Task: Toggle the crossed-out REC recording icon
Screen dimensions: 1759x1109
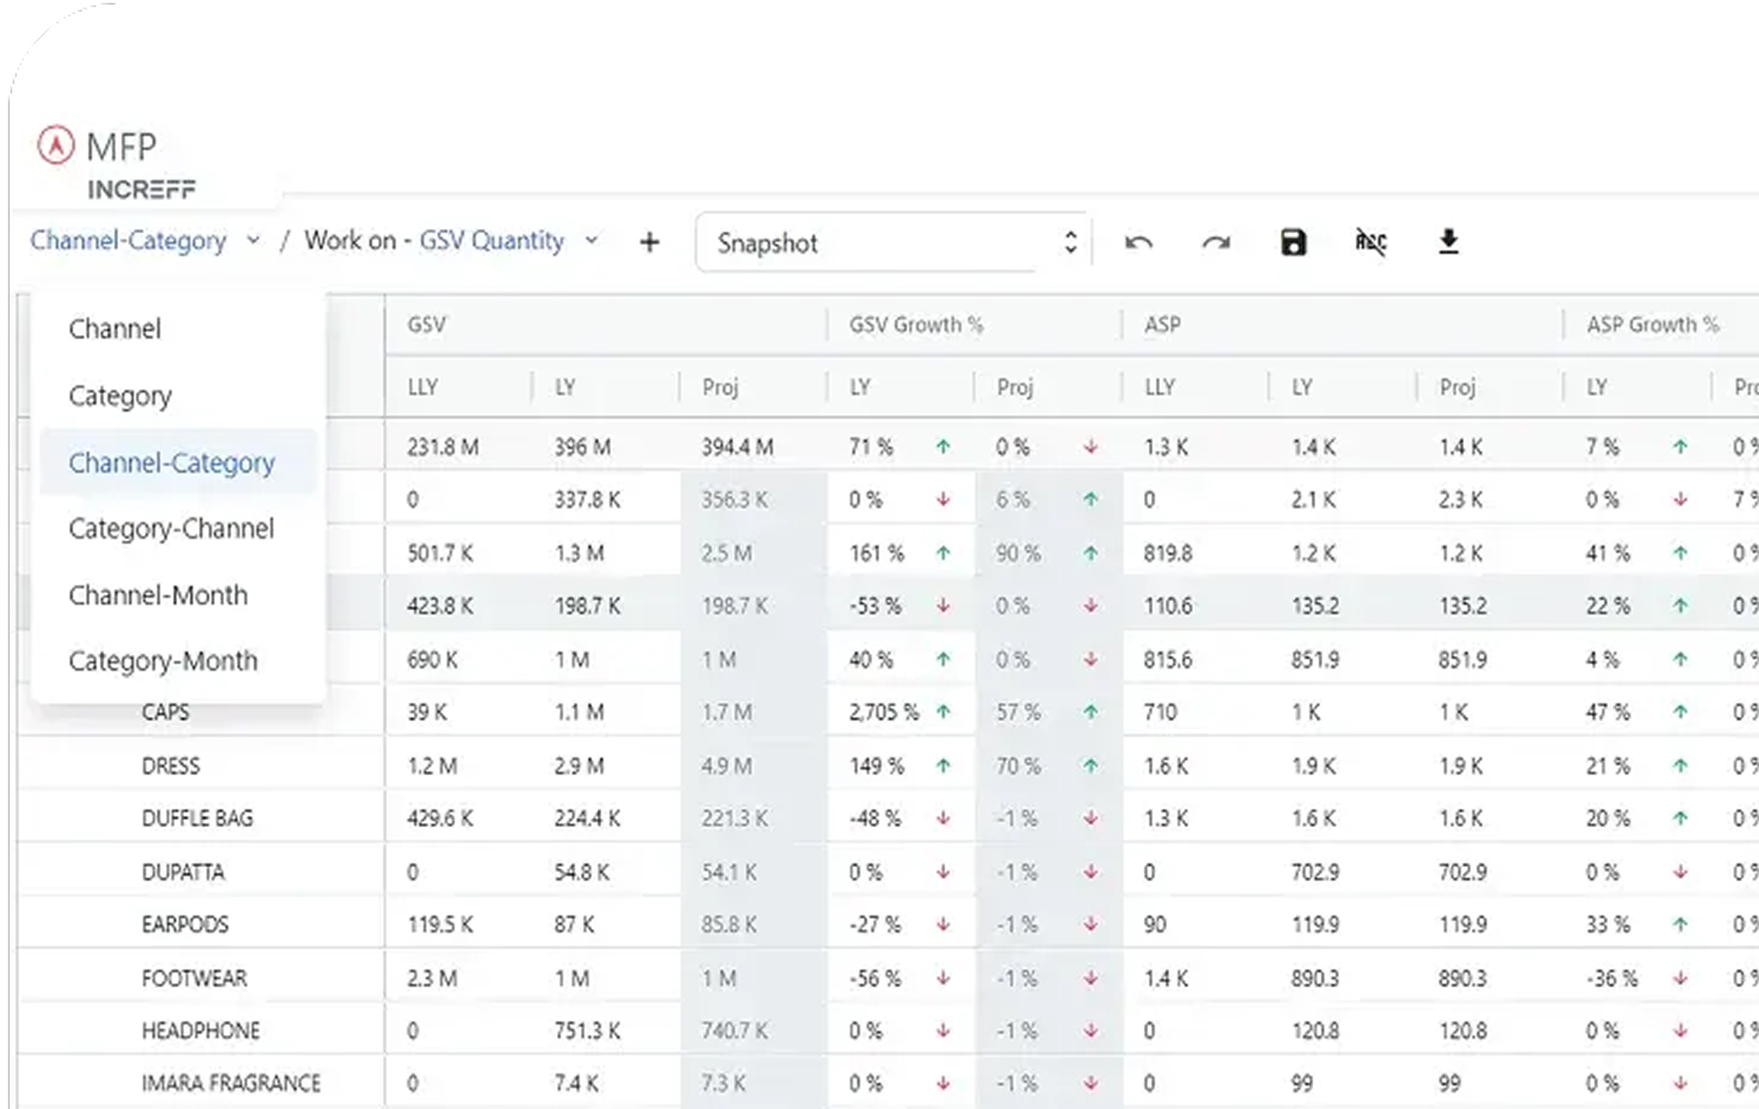Action: (1370, 242)
